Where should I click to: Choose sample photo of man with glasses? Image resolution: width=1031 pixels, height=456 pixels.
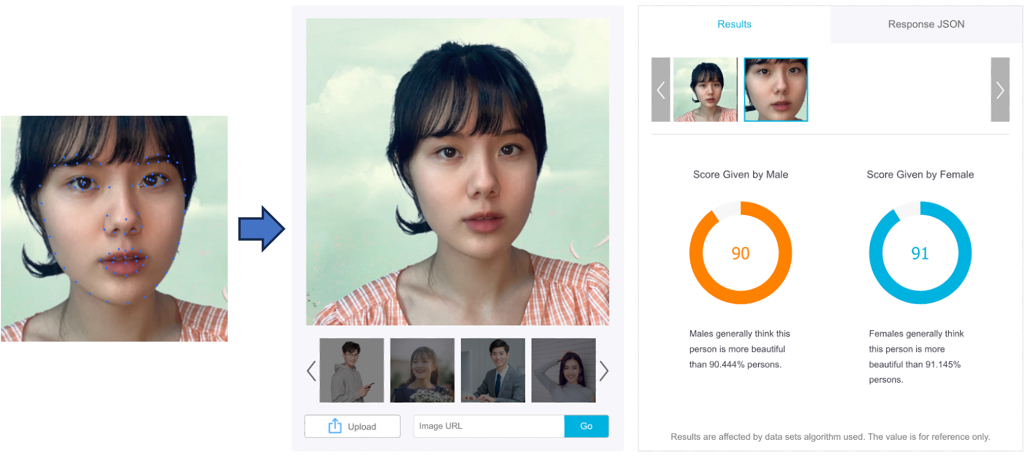point(351,370)
